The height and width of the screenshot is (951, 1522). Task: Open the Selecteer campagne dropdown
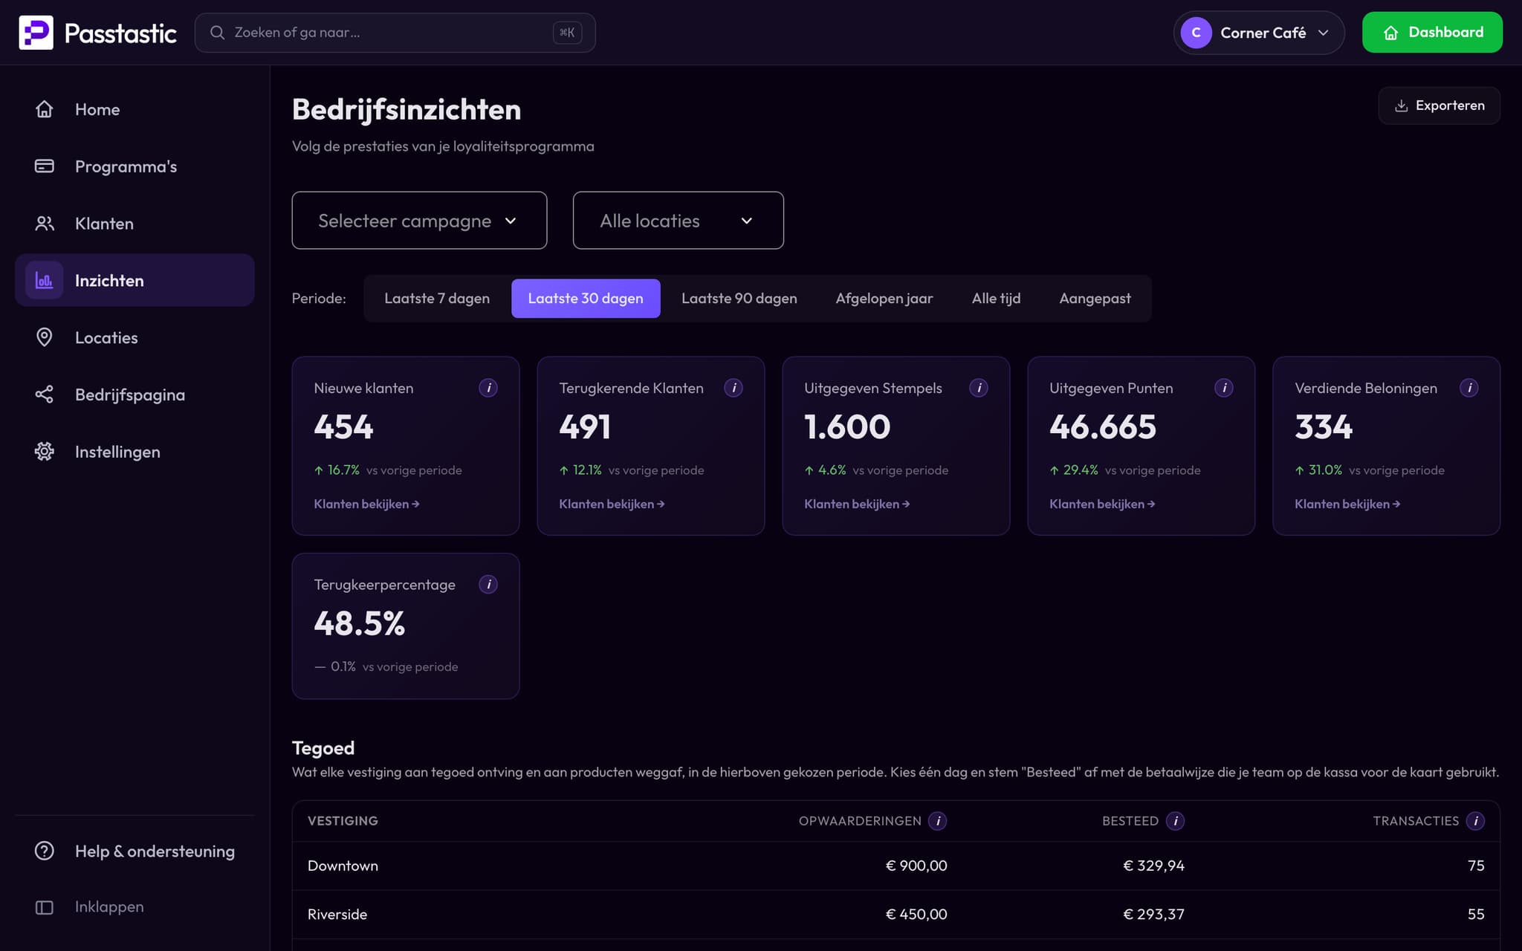(x=419, y=221)
